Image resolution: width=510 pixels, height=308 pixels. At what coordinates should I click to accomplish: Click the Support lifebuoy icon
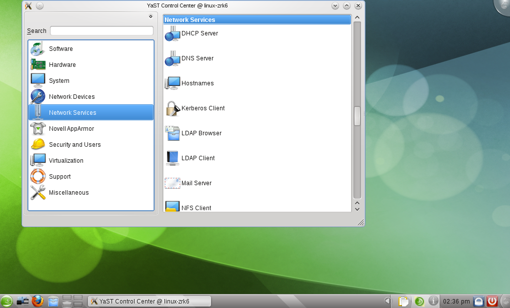click(37, 176)
